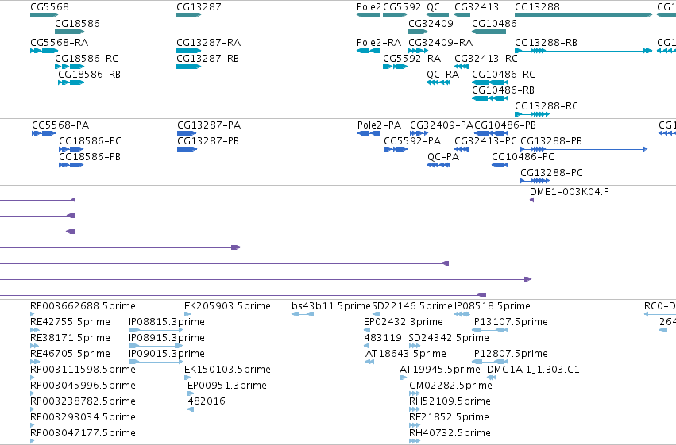Select the CG13288 gene label
The image size is (676, 445).
[537, 7]
